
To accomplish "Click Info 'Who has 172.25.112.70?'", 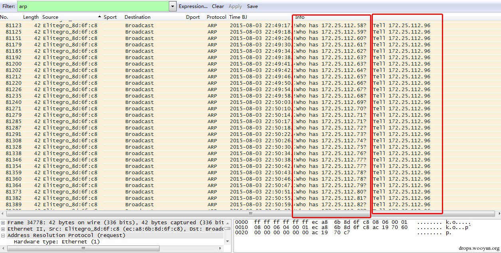I will coord(331,109).
